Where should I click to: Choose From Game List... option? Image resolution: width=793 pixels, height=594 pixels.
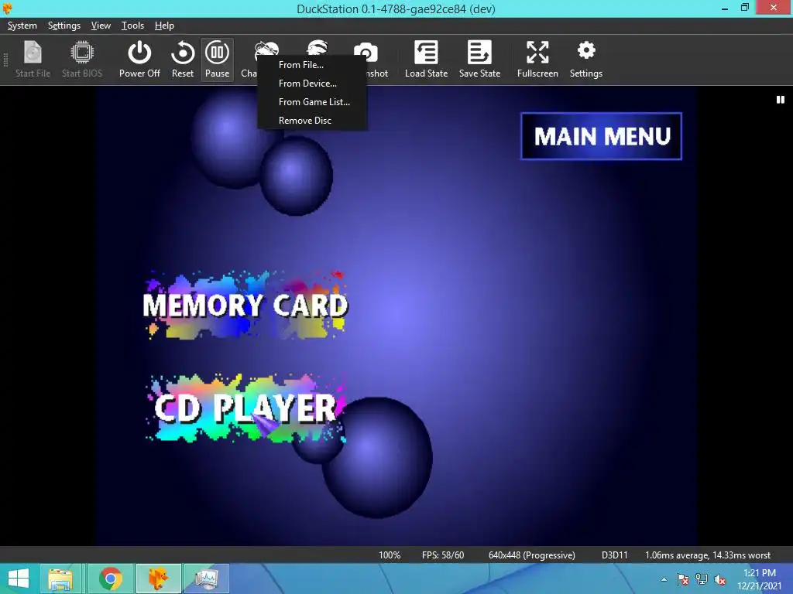click(x=312, y=102)
